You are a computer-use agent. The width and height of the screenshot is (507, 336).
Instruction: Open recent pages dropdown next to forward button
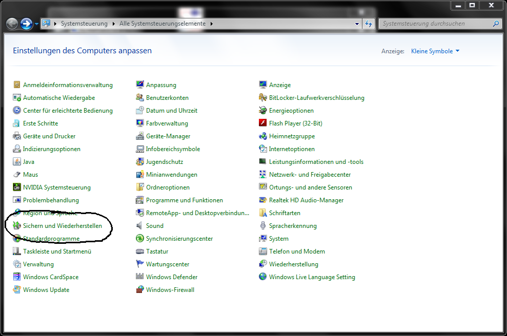pyautogui.click(x=36, y=24)
